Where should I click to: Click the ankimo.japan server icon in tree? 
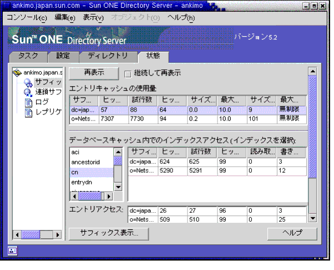pos(17,73)
